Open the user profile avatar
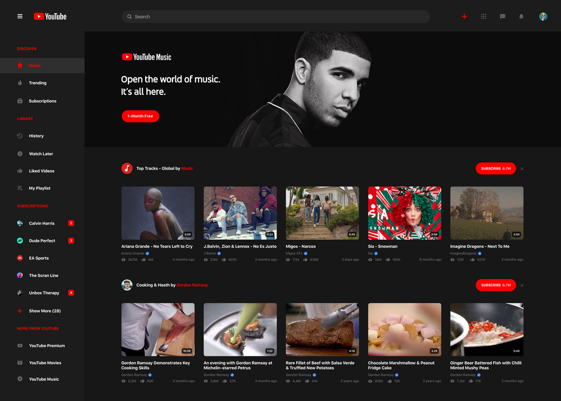The image size is (561, 401). 543,16
